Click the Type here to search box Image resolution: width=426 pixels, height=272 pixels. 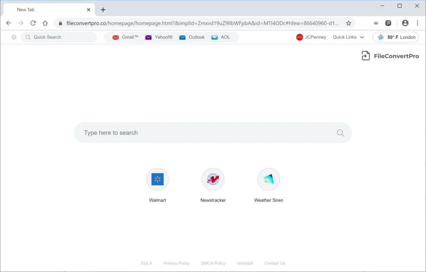pyautogui.click(x=213, y=133)
